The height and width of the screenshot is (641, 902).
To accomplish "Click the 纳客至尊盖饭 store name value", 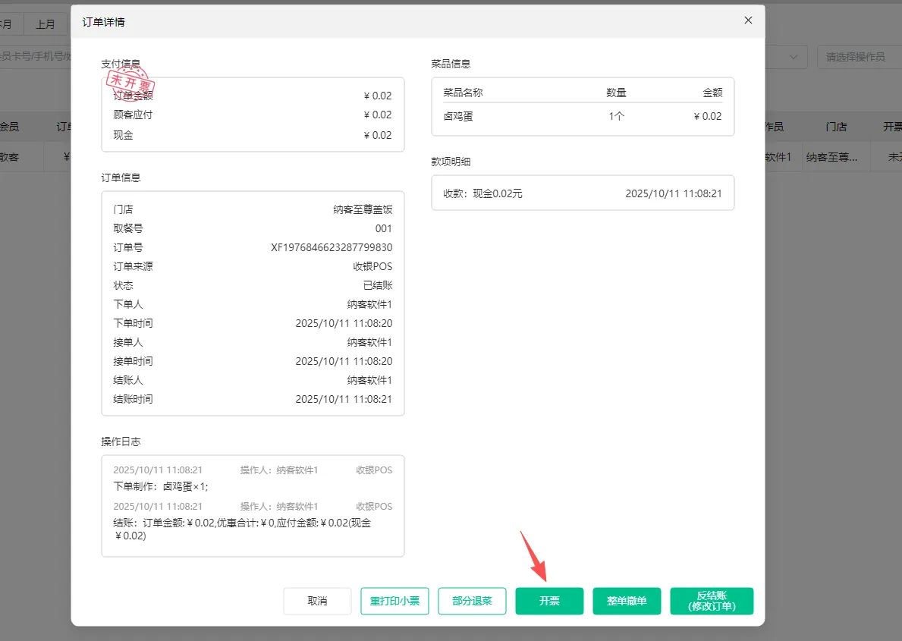I will [363, 209].
